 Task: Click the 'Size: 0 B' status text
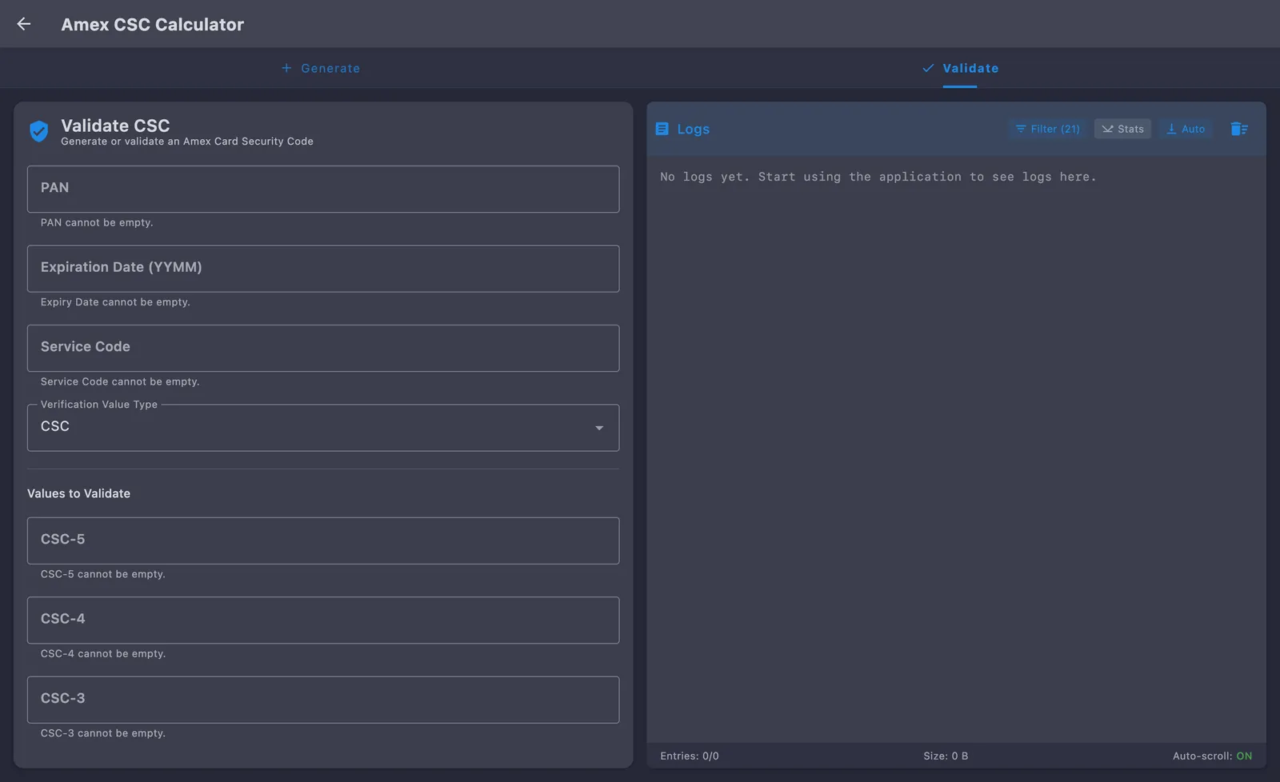tap(946, 756)
